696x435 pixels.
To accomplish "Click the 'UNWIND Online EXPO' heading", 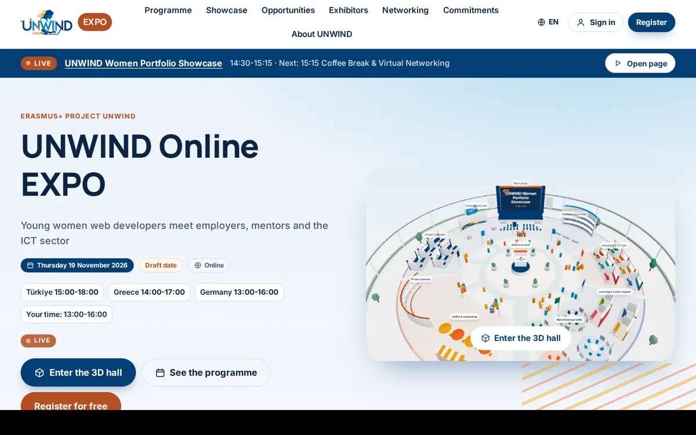I will (x=140, y=165).
